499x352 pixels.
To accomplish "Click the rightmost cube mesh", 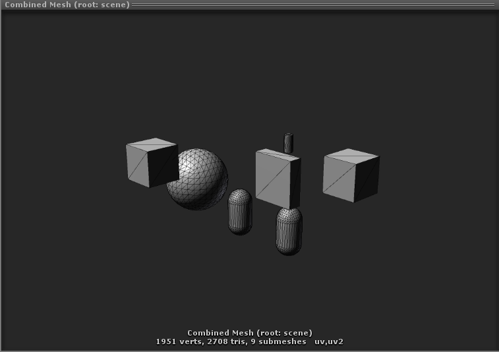I will click(351, 175).
